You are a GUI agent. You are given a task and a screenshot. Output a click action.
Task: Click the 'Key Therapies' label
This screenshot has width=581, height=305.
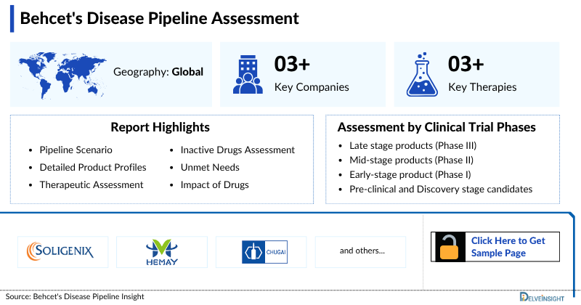coord(482,87)
